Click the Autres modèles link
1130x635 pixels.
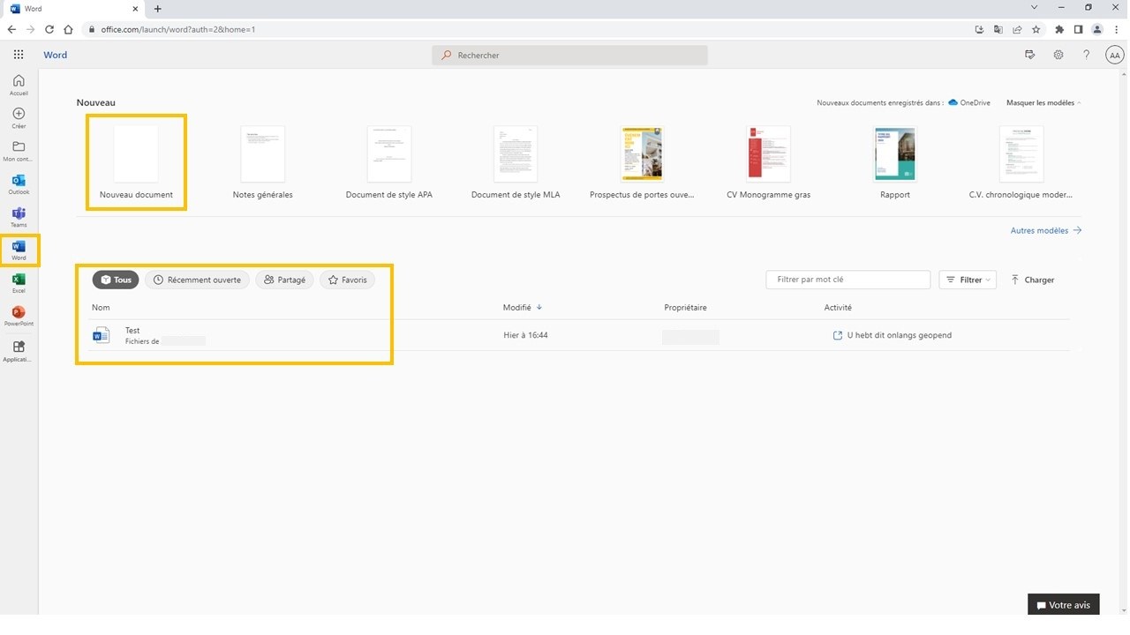1046,231
